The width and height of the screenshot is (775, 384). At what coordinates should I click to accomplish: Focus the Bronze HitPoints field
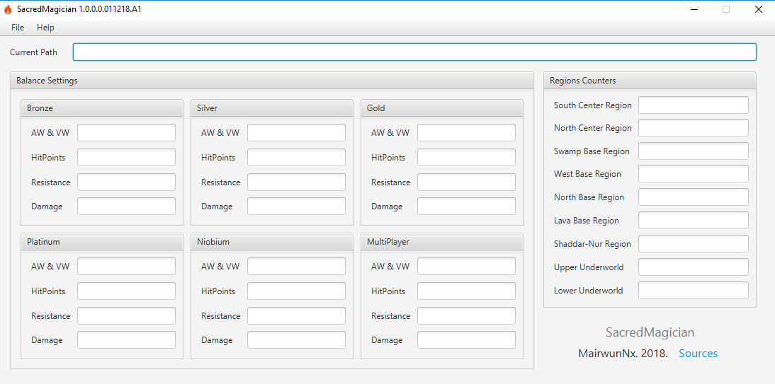[127, 158]
